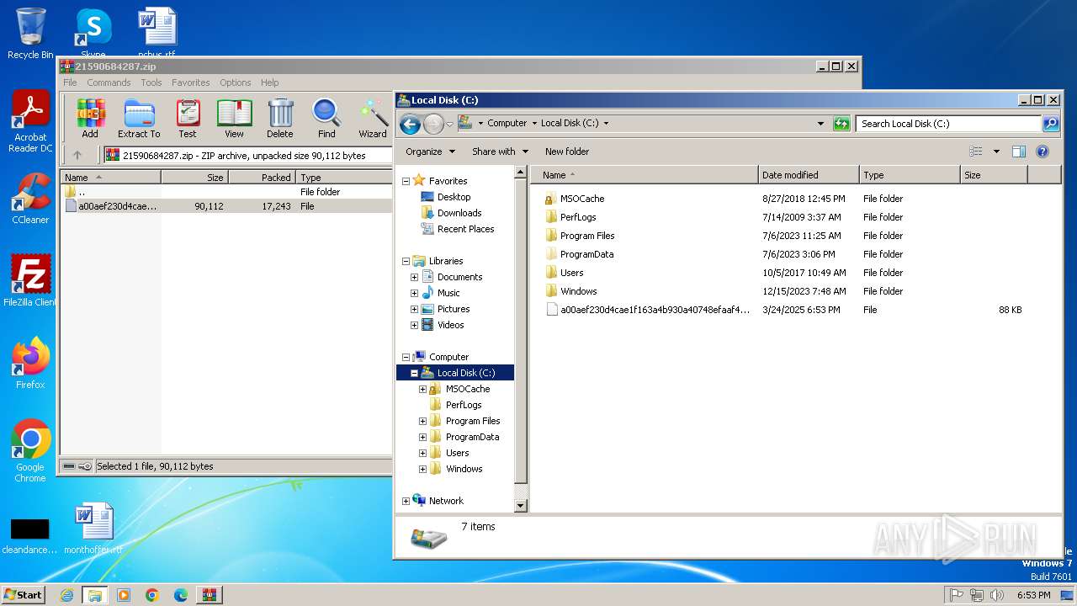Click the Delete trash icon in WinRAR
Viewport: 1077px width, 606px height.
280,118
